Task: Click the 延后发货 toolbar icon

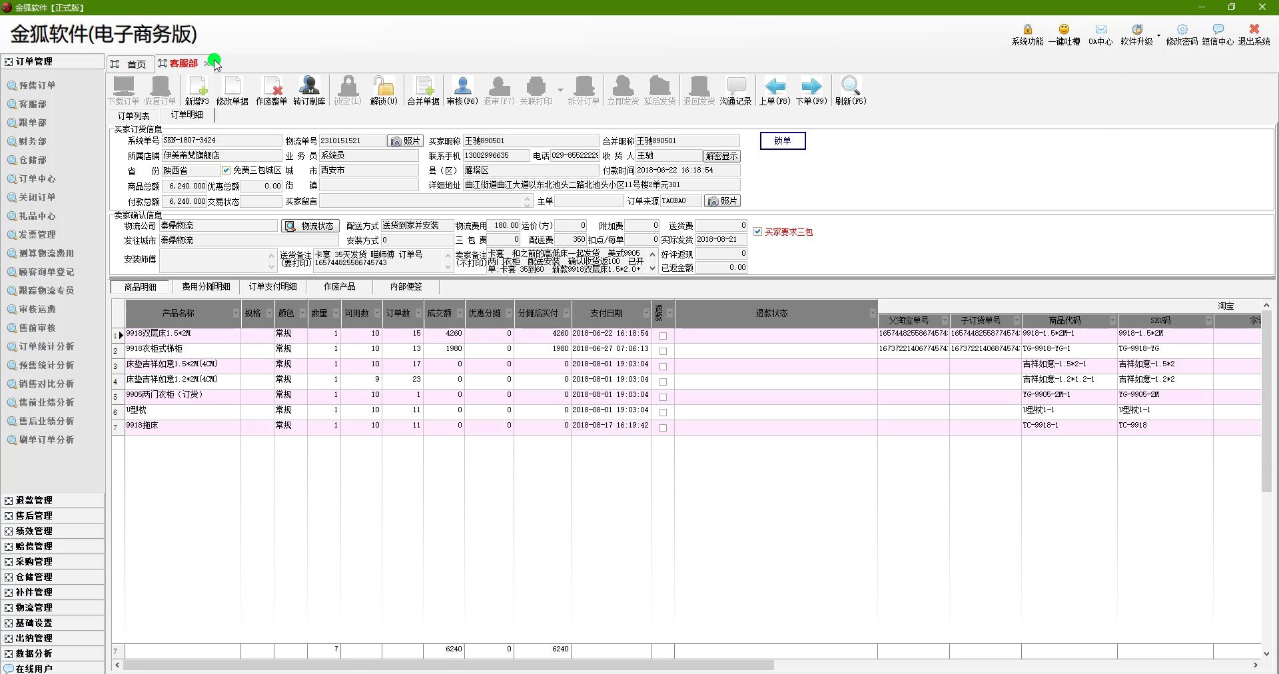Action: point(659,86)
